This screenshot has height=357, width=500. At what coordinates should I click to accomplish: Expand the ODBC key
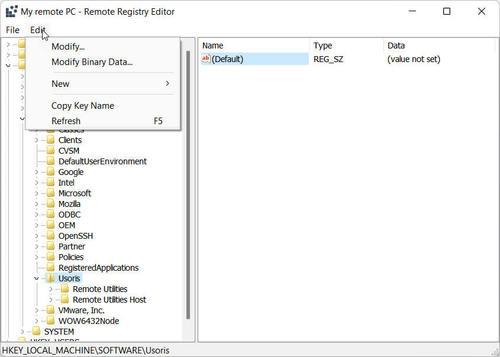(36, 215)
